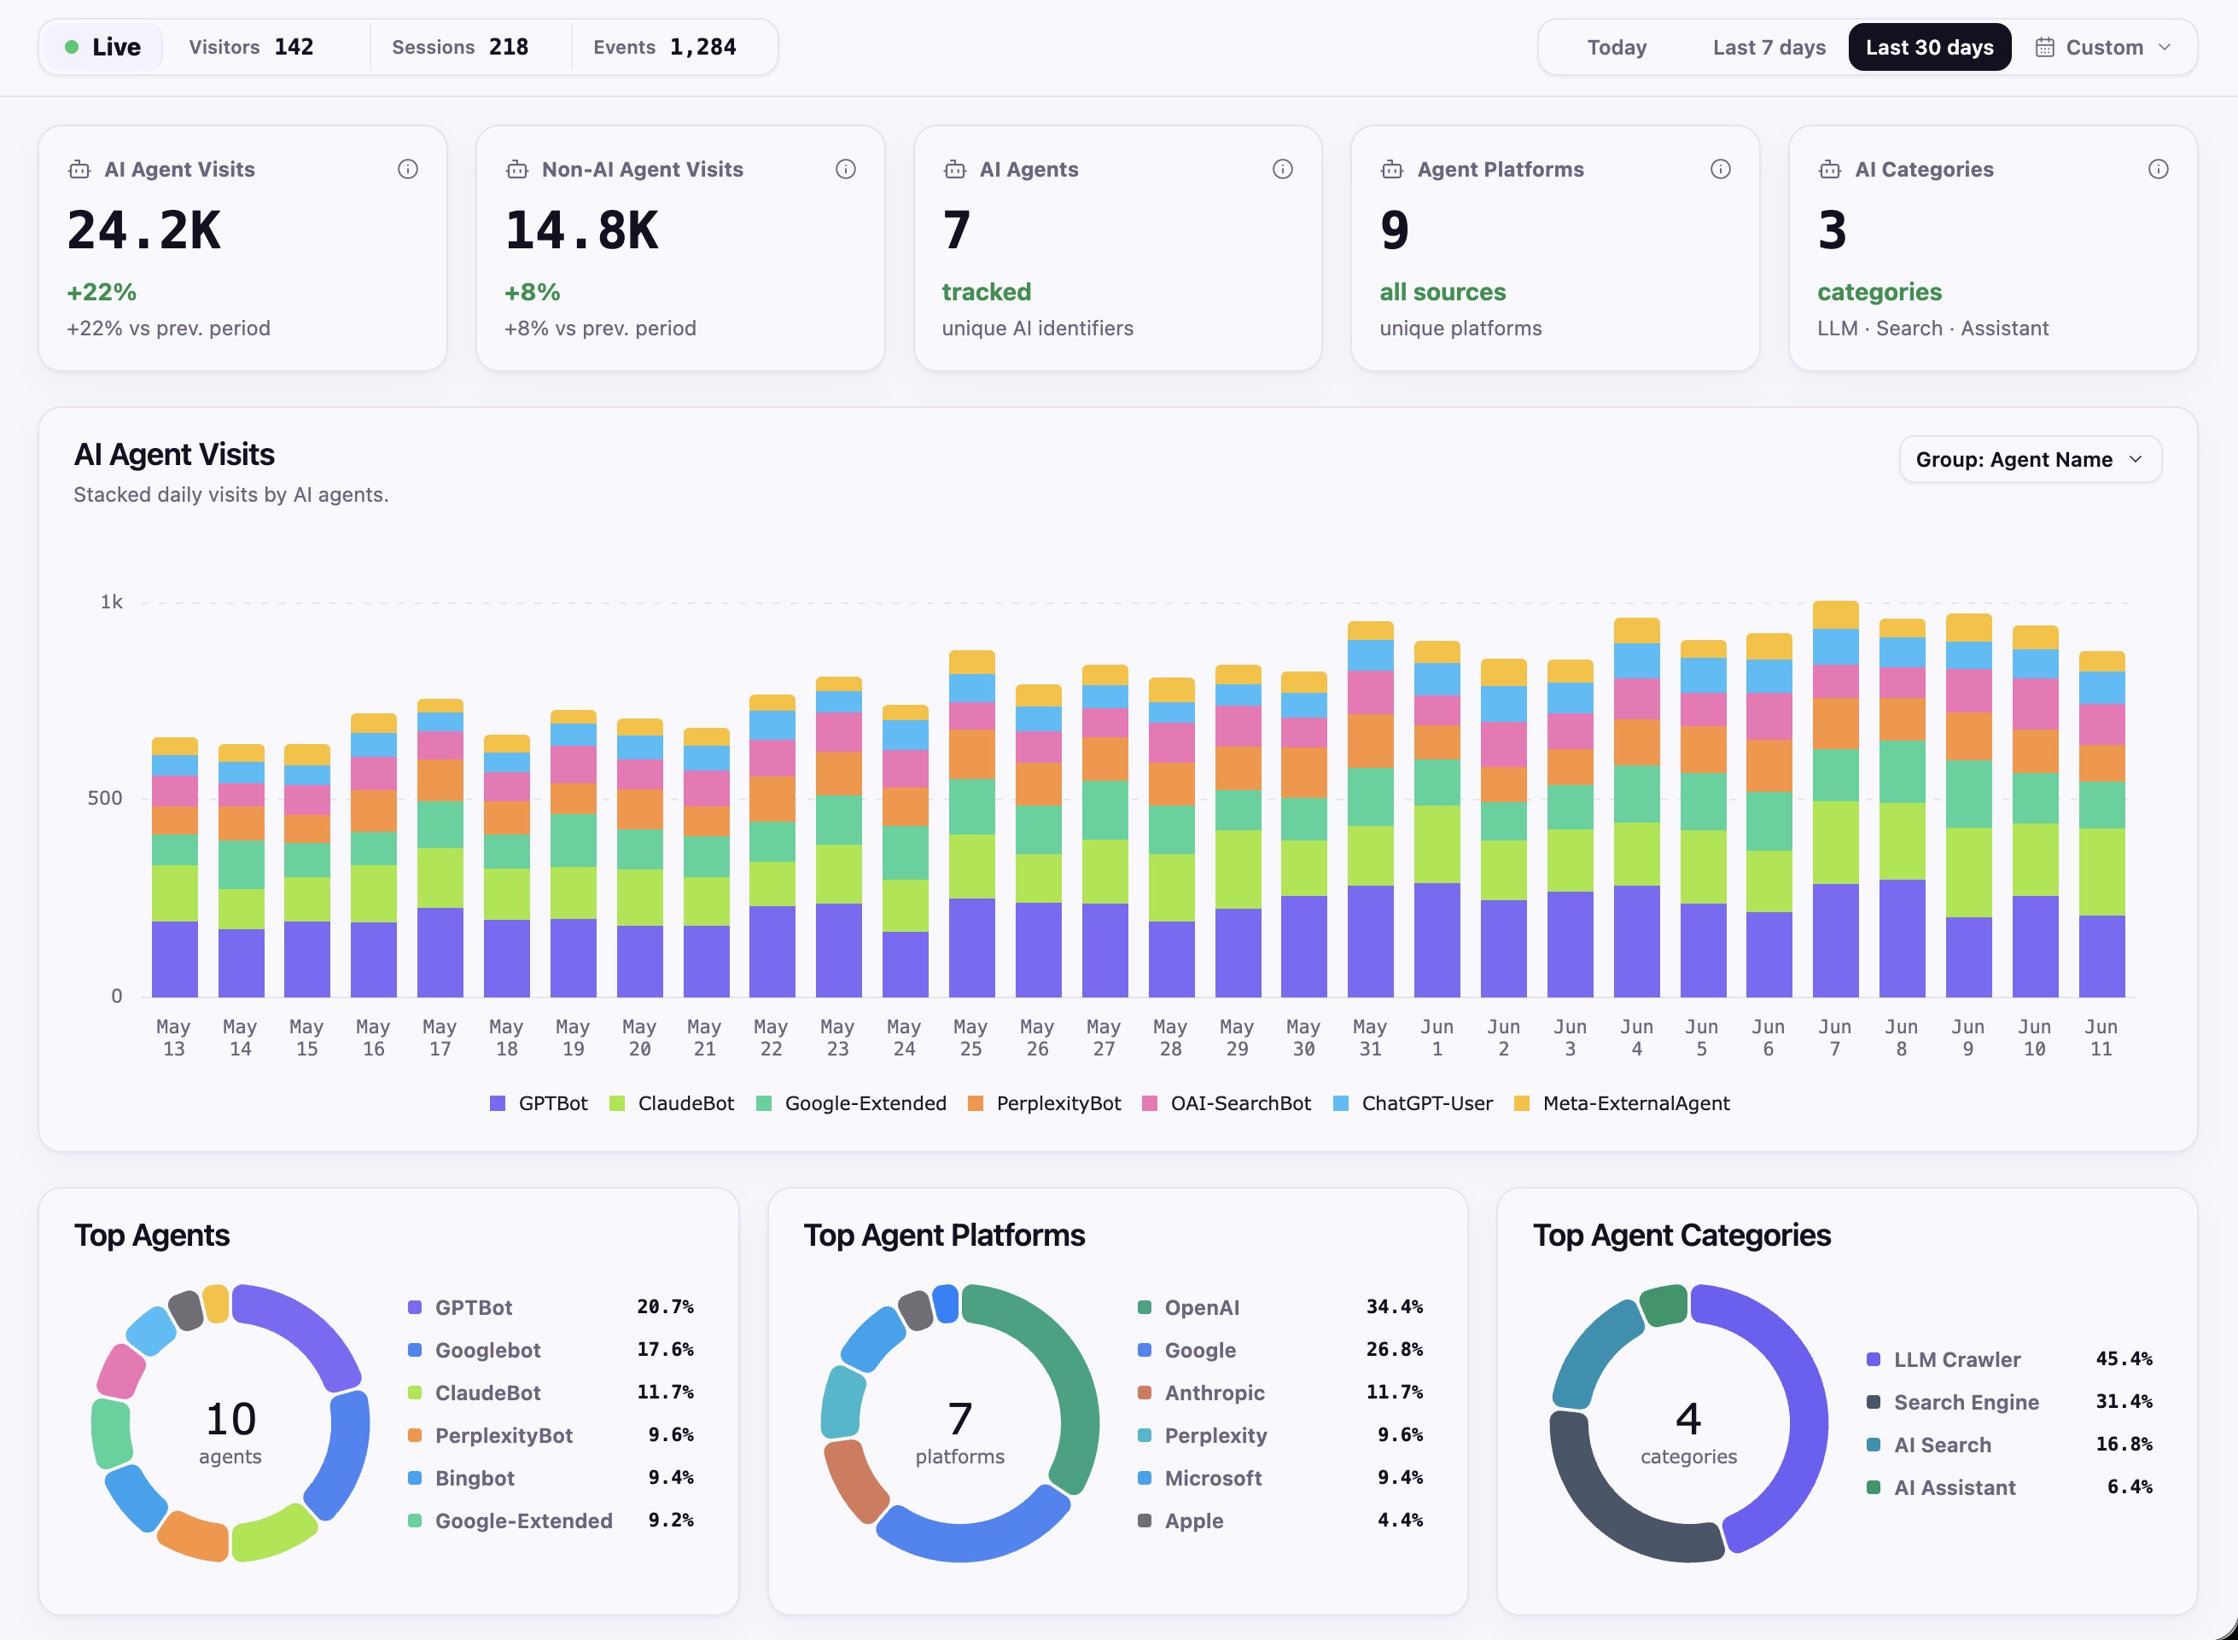Toggle Meta-ExternalAgent series in chart legend
The width and height of the screenshot is (2238, 1640).
(x=1623, y=1103)
